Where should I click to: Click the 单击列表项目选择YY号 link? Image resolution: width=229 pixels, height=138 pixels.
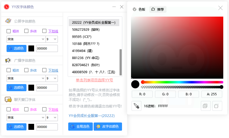tap(94, 80)
